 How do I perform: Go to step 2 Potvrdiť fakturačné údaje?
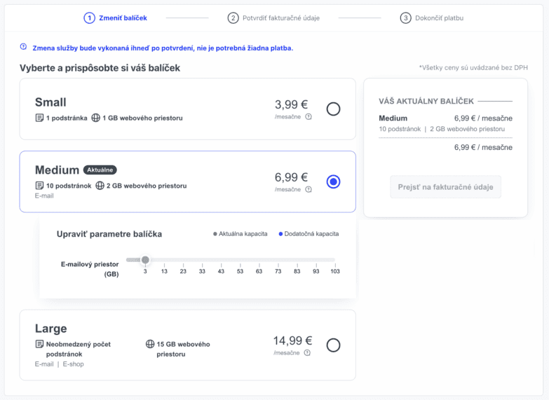coord(273,18)
